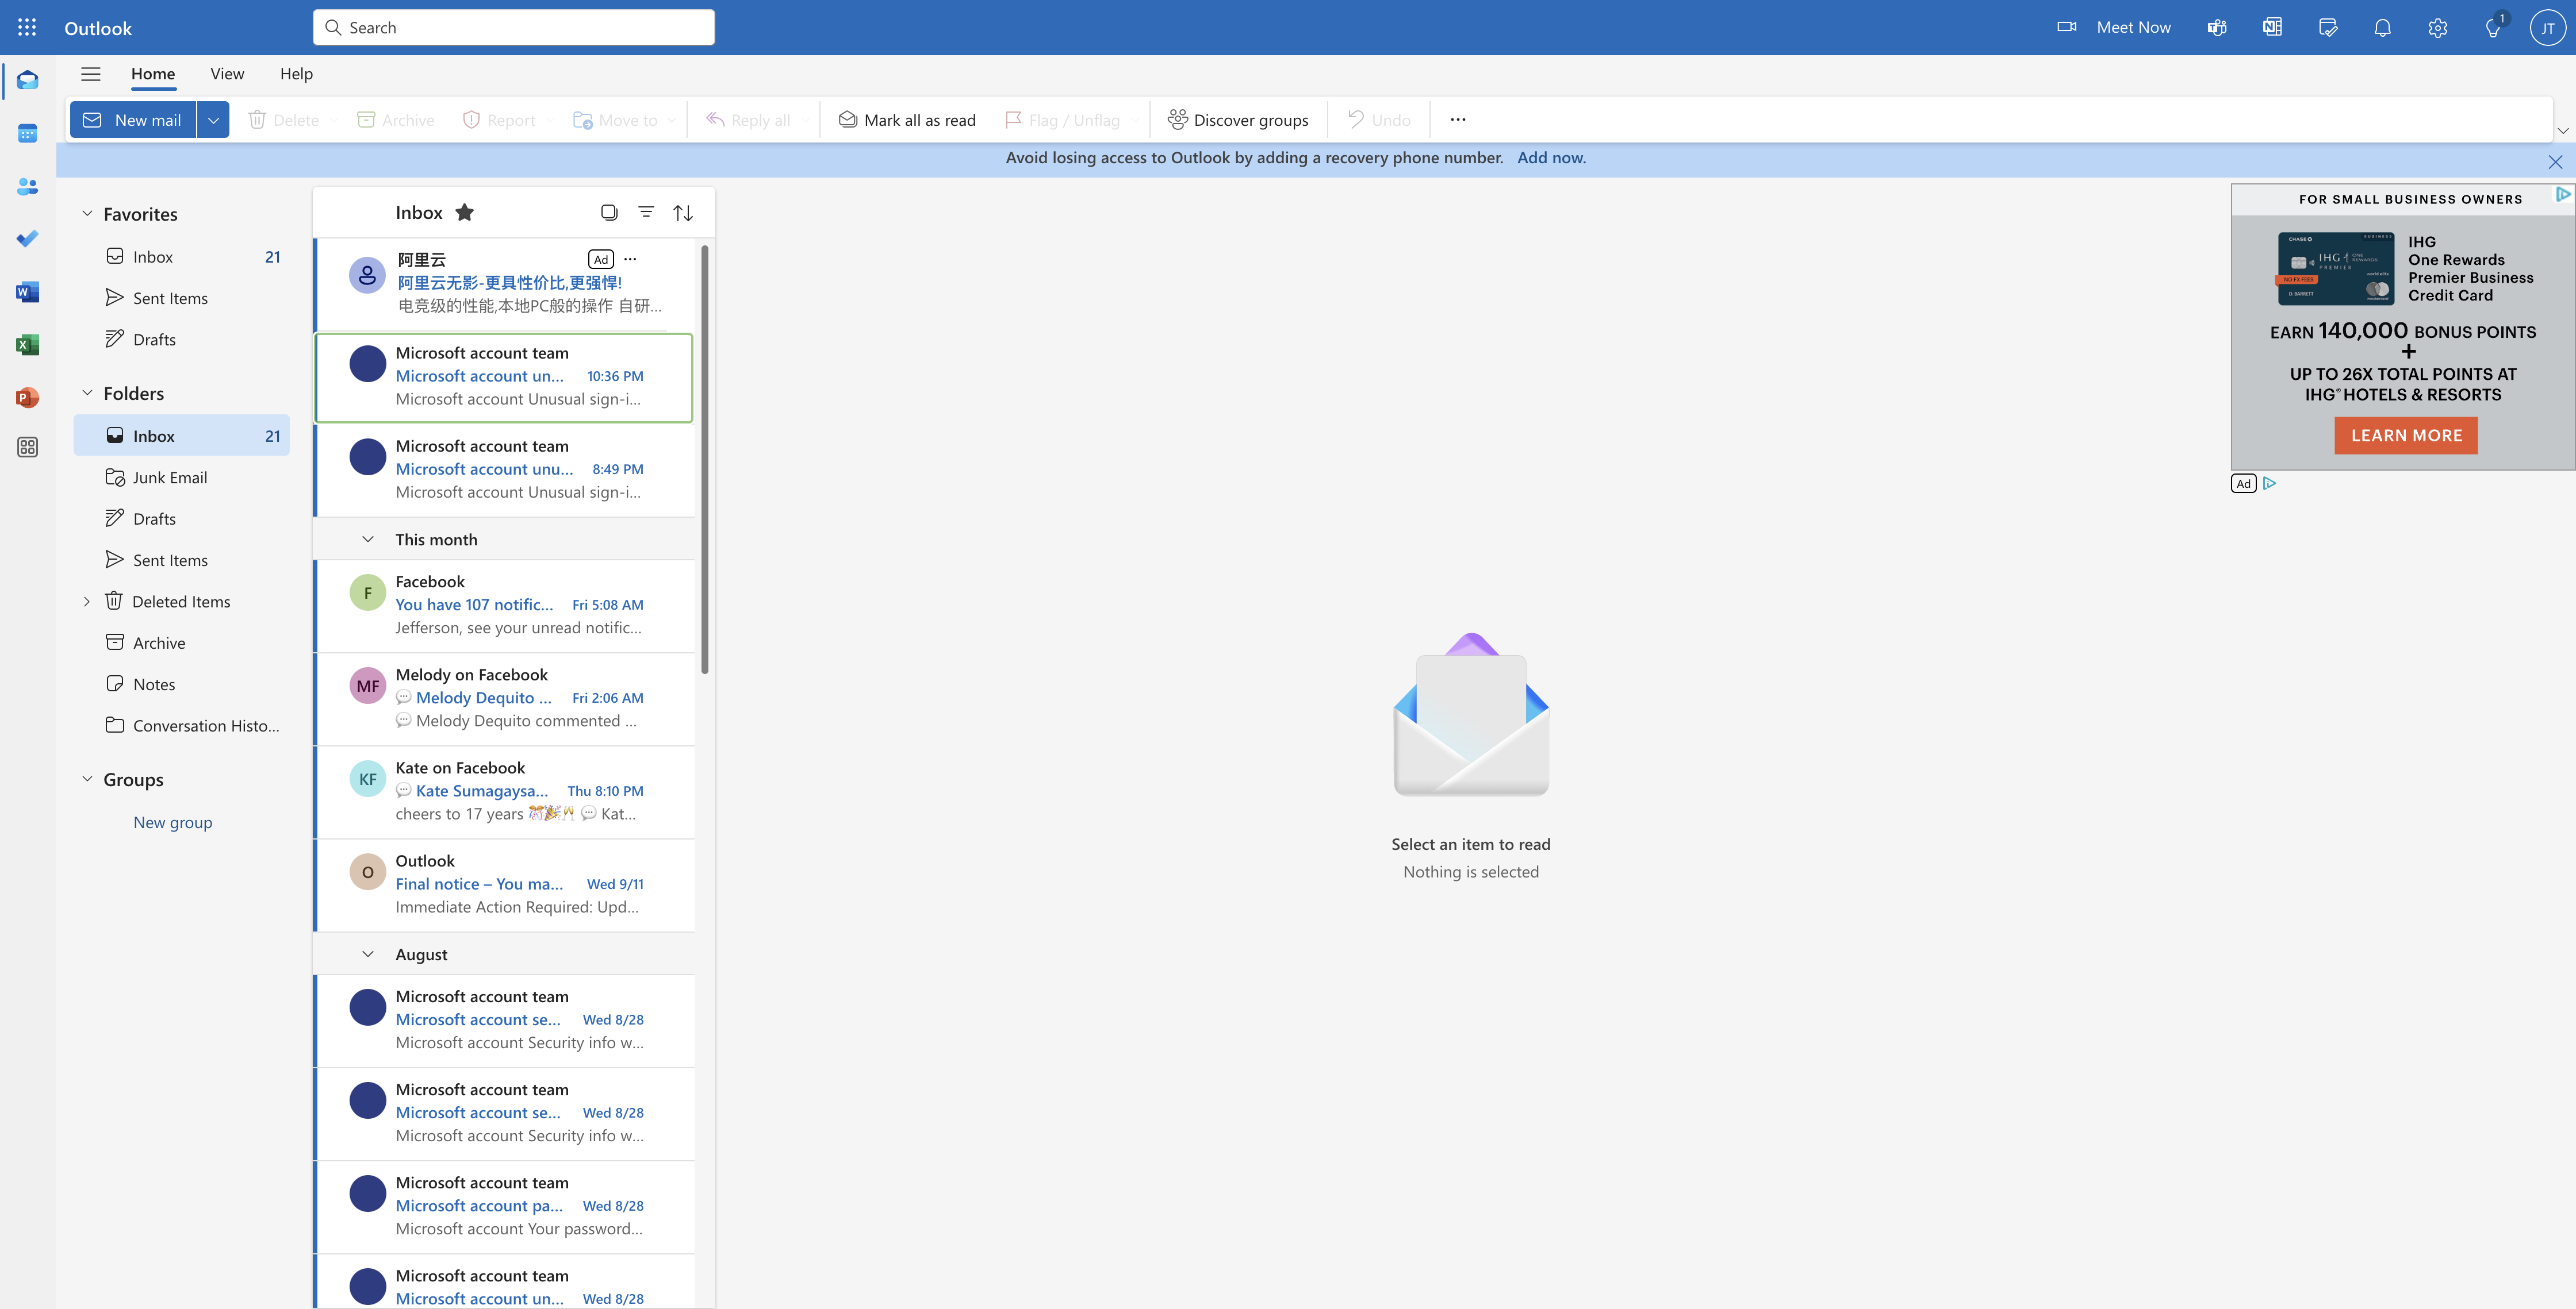Open the Facebook 107 notifications email
Viewport: 2576px width, 1309px height.
coord(504,606)
